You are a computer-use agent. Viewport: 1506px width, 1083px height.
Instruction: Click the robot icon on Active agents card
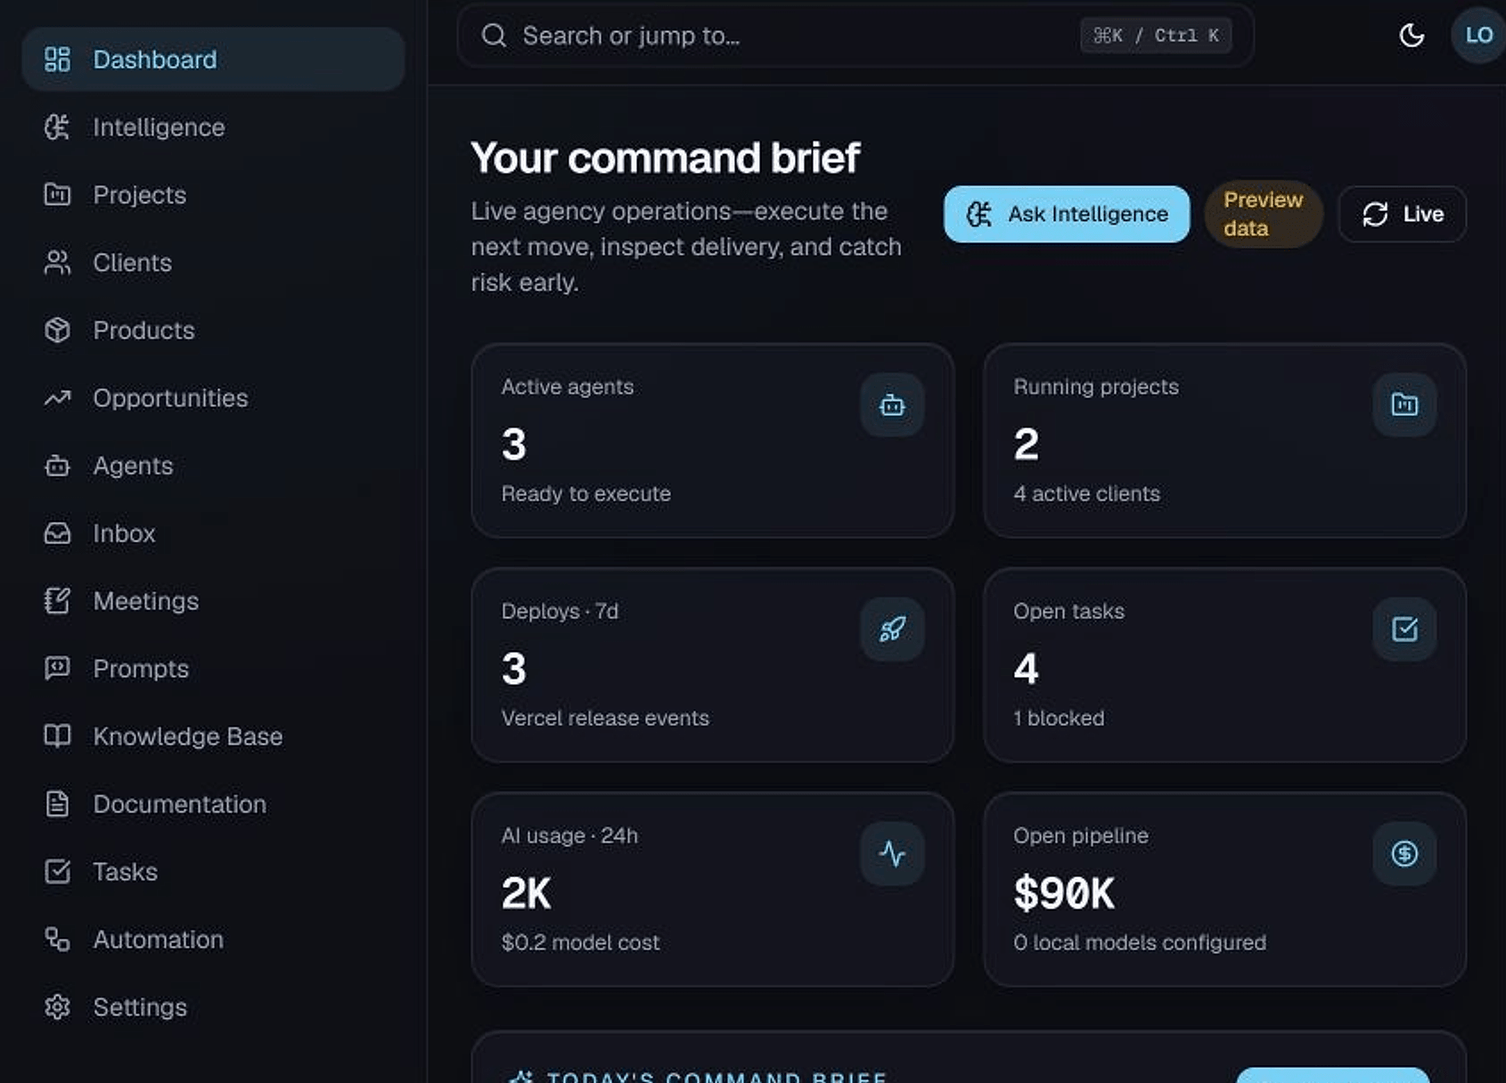tap(892, 405)
